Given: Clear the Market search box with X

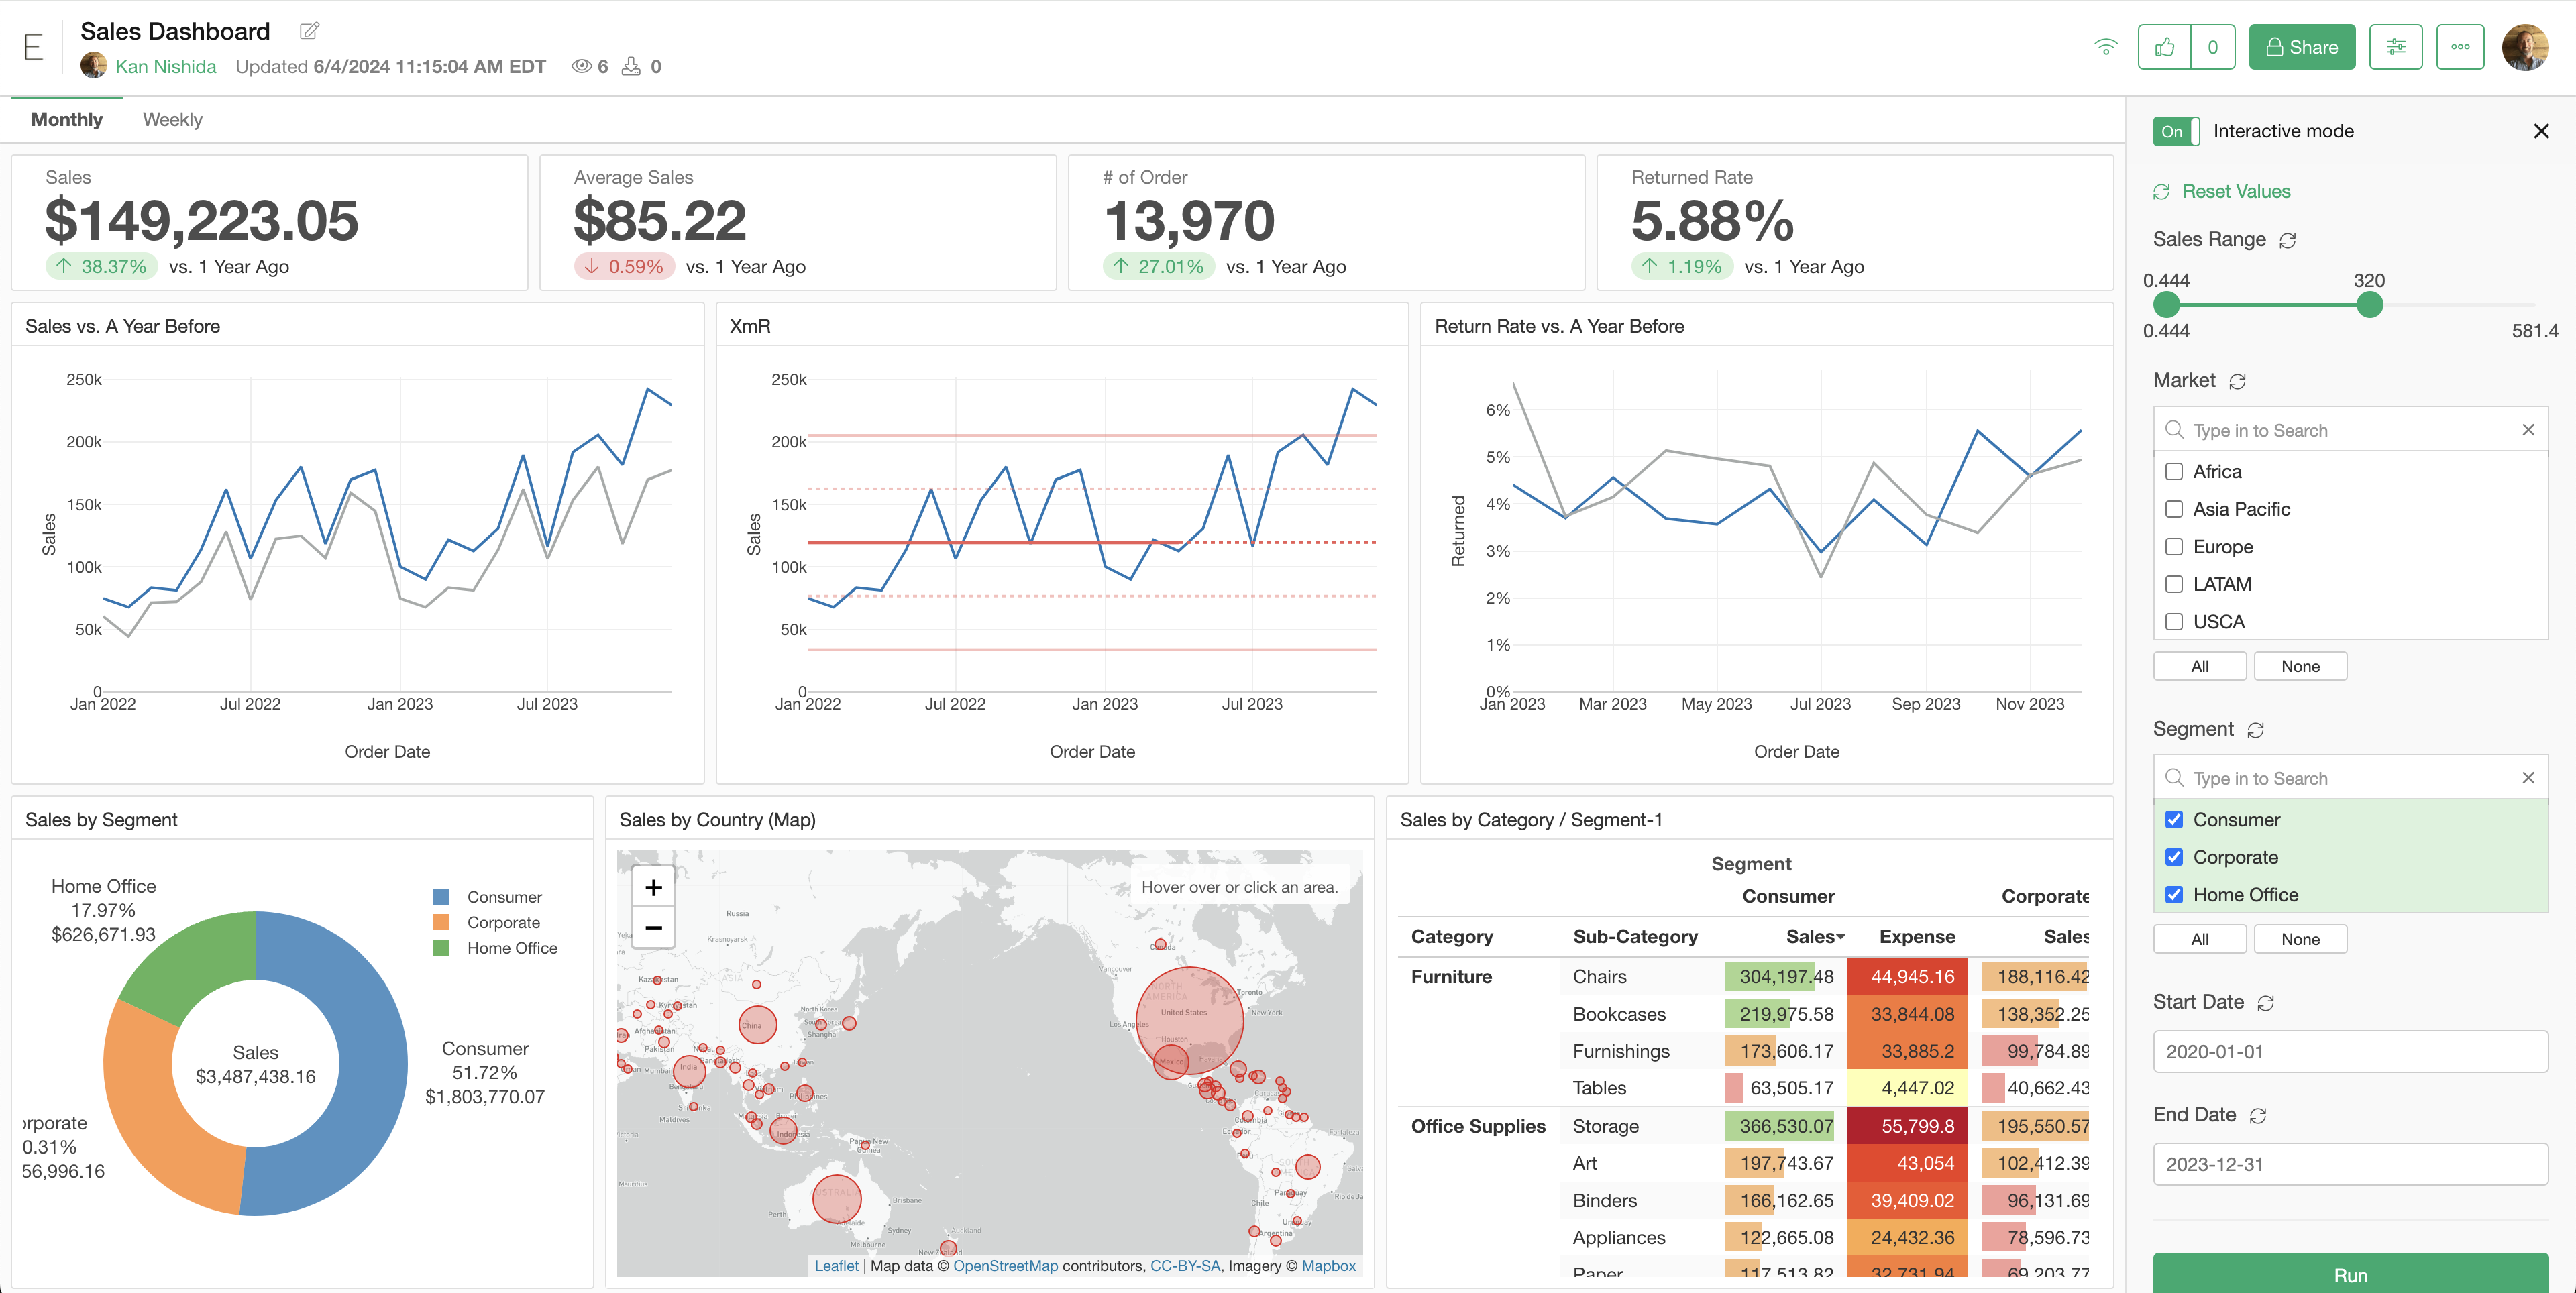Looking at the screenshot, I should [2528, 430].
